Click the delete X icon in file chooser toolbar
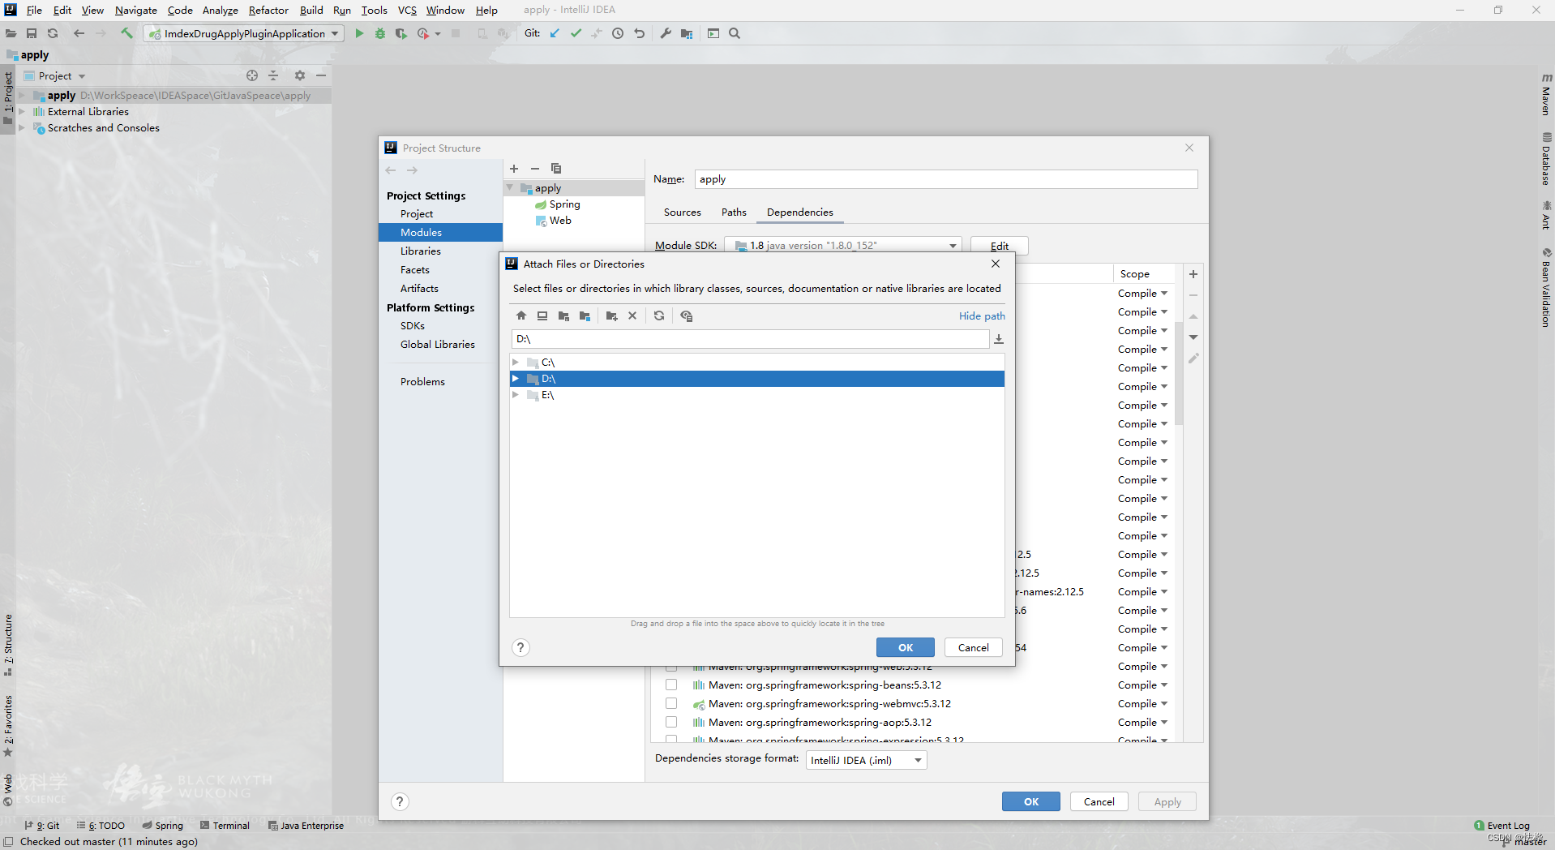Screen dimensions: 1555x850 pos(632,316)
